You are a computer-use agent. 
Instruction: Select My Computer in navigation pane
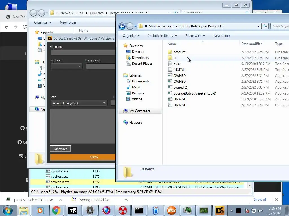point(139,111)
